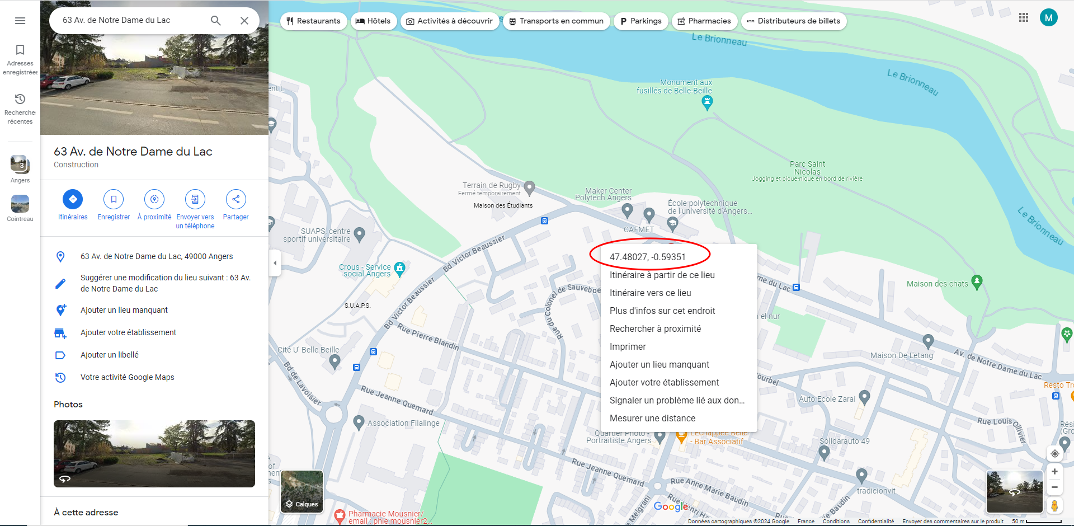Click the Association Filalinge pin
The height and width of the screenshot is (526, 1074).
[x=359, y=423]
